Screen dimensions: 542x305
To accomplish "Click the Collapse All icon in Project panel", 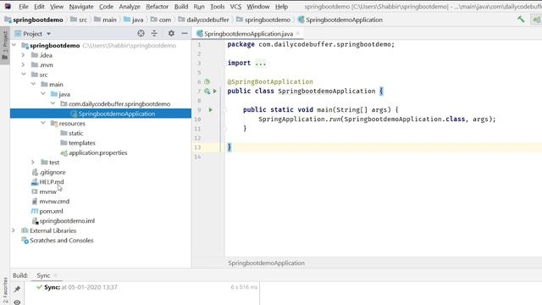I will click(154, 34).
